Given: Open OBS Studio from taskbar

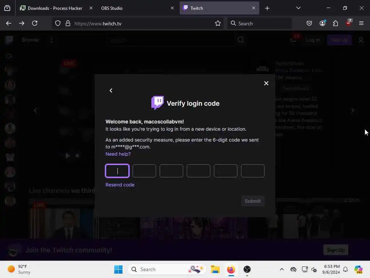Looking at the screenshot, I should [247, 269].
